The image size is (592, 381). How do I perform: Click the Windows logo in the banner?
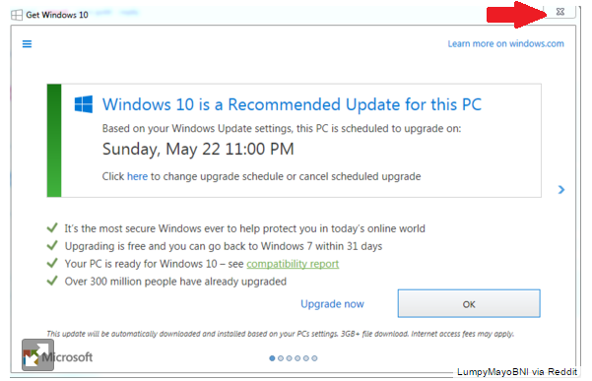(84, 104)
